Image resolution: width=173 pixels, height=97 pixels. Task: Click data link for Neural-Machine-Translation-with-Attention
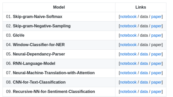144,73
